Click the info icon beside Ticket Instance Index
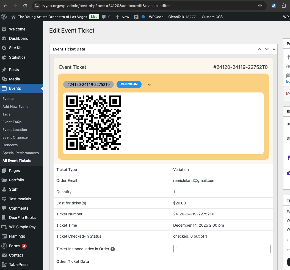The width and height of the screenshot is (290, 270). coord(113,249)
